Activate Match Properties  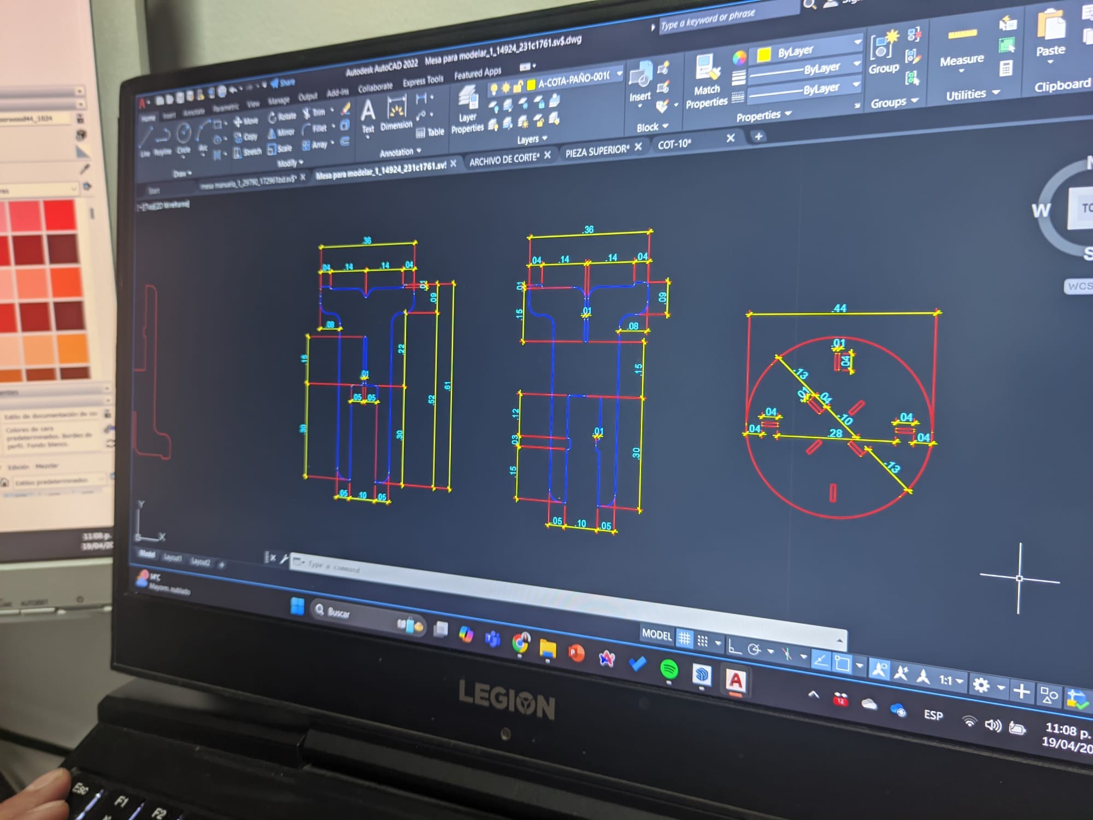point(707,83)
